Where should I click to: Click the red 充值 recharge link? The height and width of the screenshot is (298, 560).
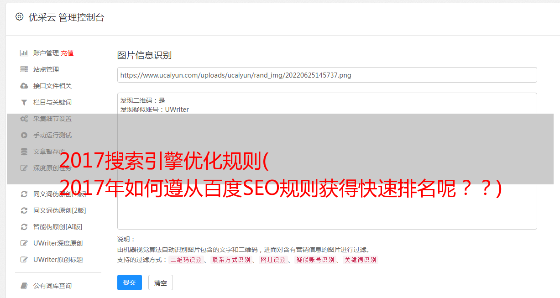click(x=67, y=53)
